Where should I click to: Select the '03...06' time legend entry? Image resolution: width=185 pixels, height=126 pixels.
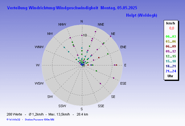171,41
